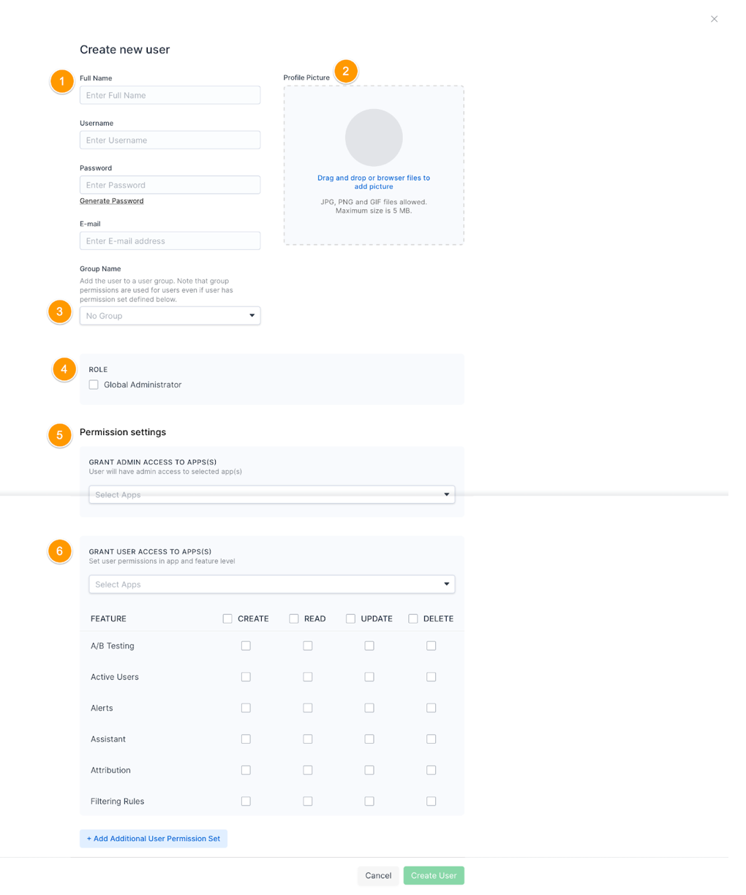Screen dimensions: 746x895
Task: Tick Create permission for A/B Testing
Action: [x=246, y=646]
